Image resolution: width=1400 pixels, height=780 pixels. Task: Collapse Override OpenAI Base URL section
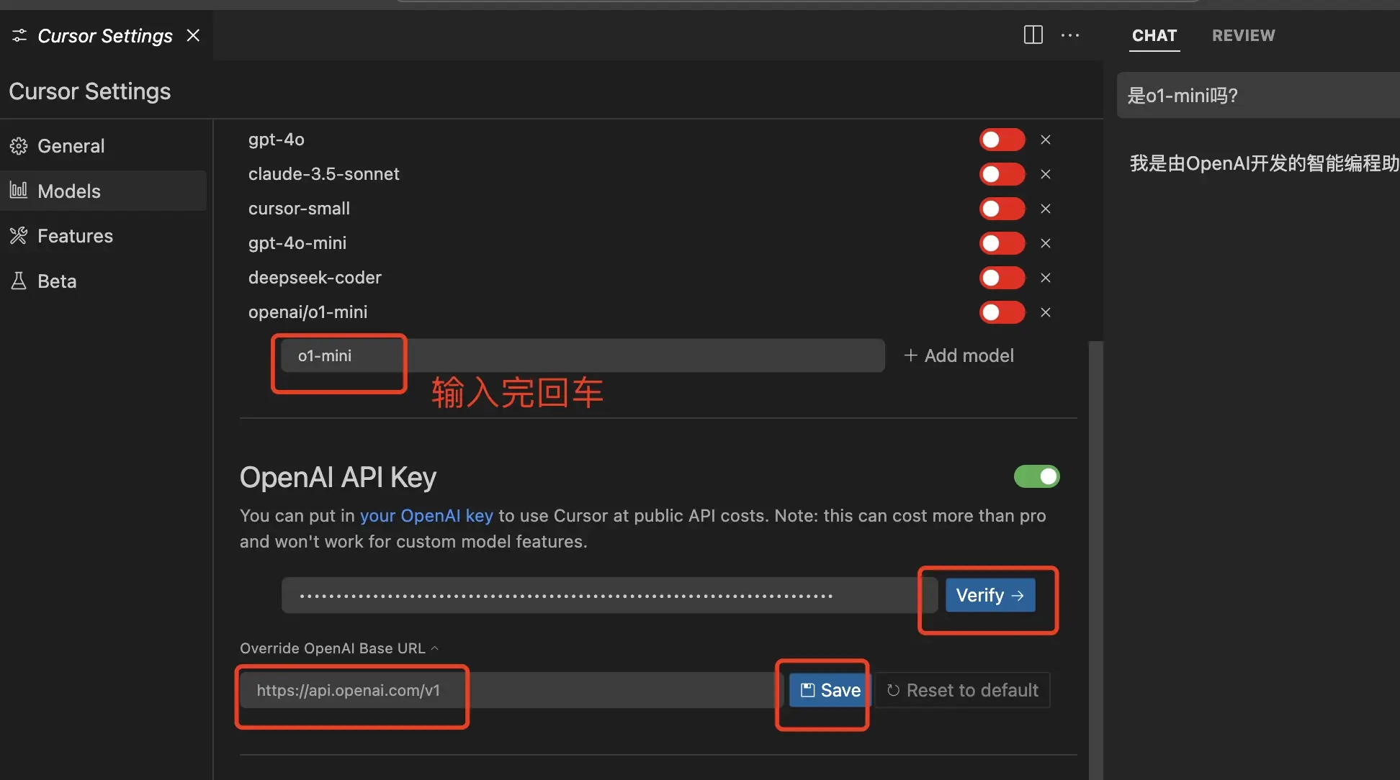(x=339, y=648)
